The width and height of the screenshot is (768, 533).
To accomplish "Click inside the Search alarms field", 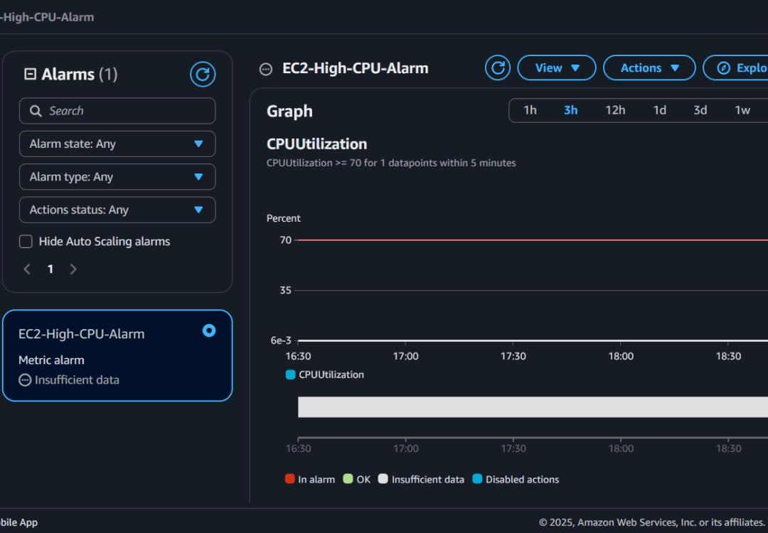I will point(117,111).
